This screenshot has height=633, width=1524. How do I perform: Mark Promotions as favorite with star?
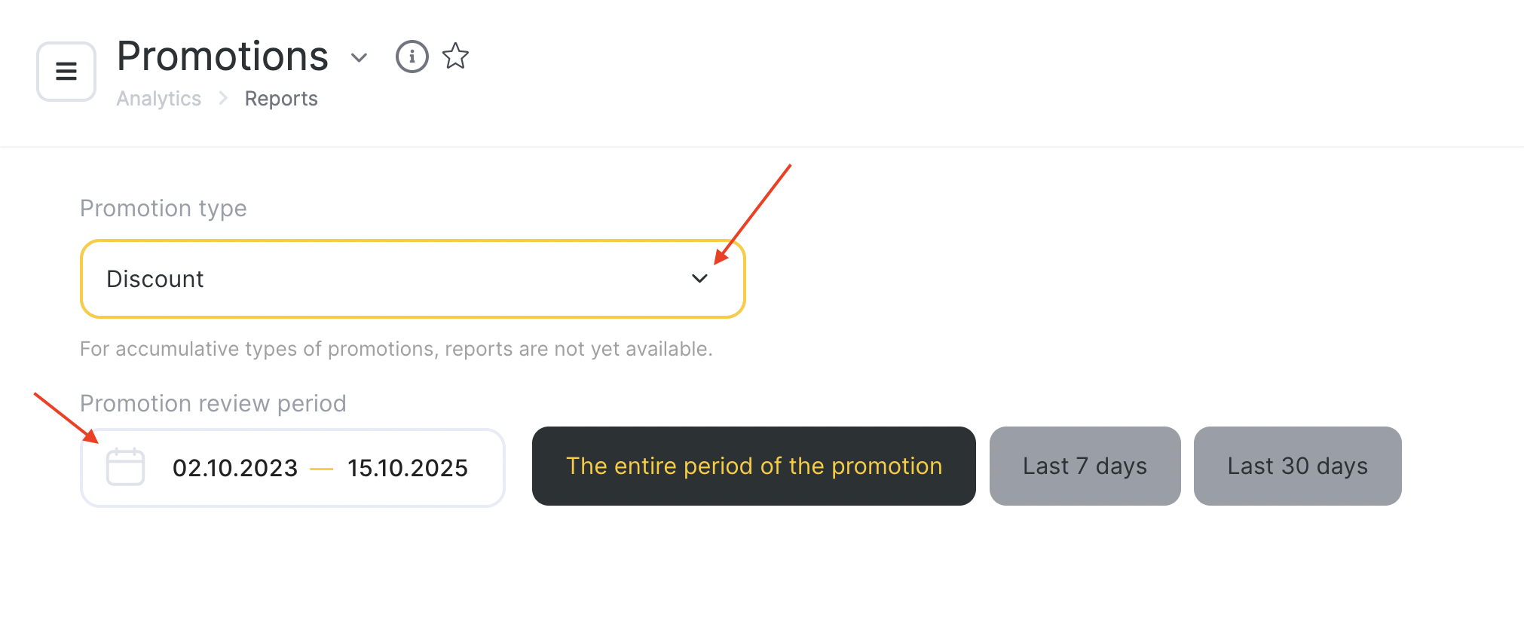[455, 57]
